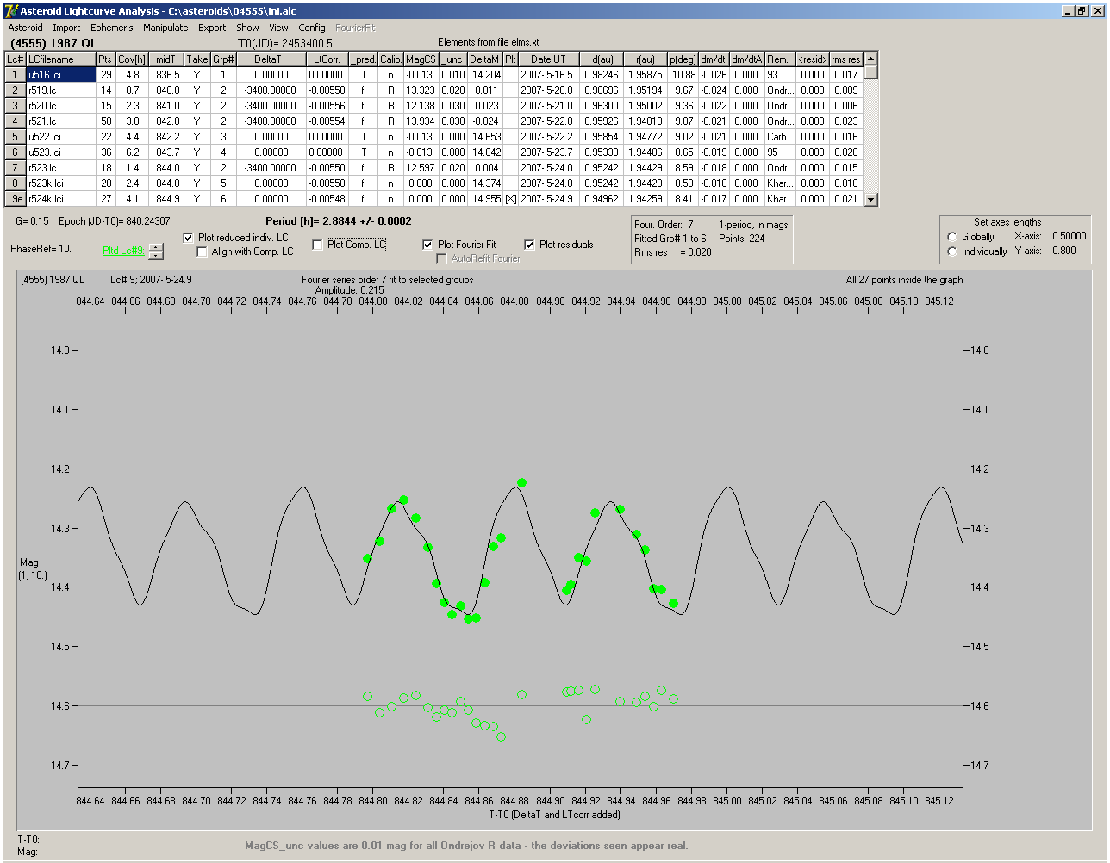Click the table scrollbar down arrow
Screen dimensions: 1110x863
pos(870,199)
